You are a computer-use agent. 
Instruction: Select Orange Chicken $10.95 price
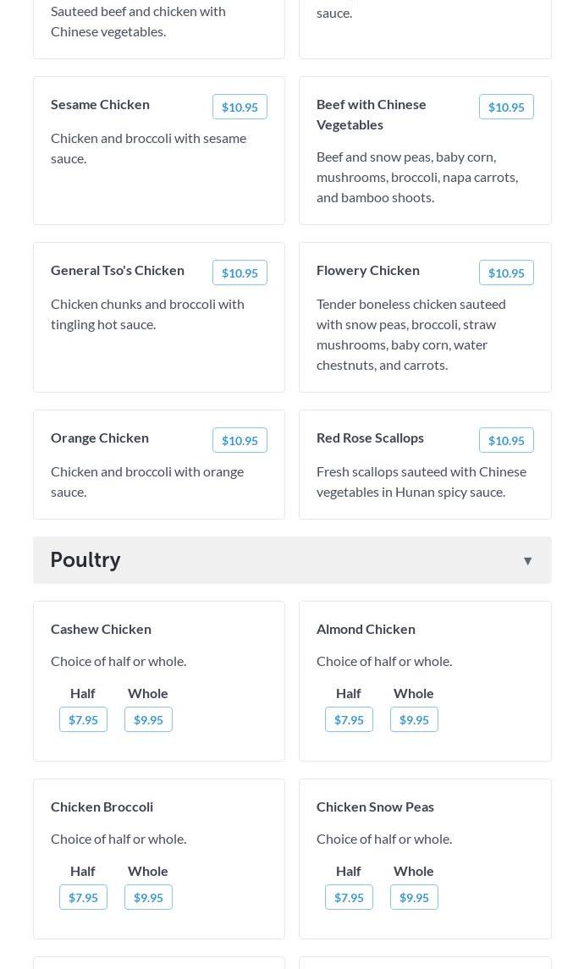[240, 440]
